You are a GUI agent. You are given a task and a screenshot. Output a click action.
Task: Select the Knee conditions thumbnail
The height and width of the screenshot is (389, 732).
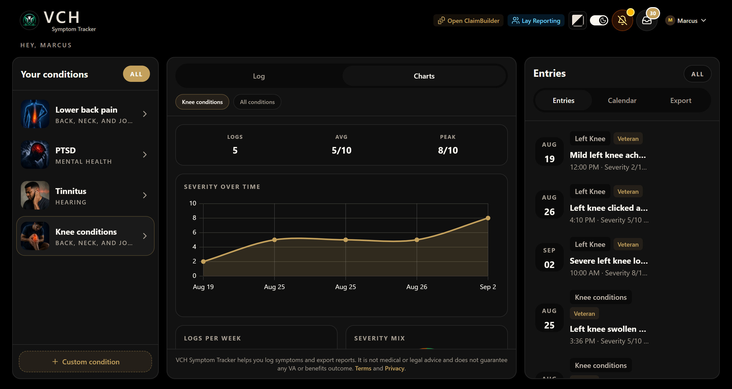pyautogui.click(x=35, y=236)
